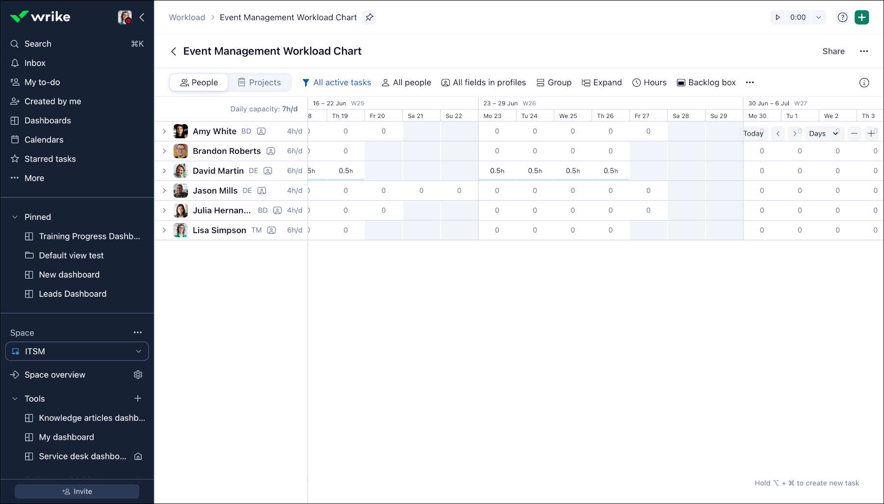Click the Share button
Viewport: 884px width, 504px height.
pos(833,51)
